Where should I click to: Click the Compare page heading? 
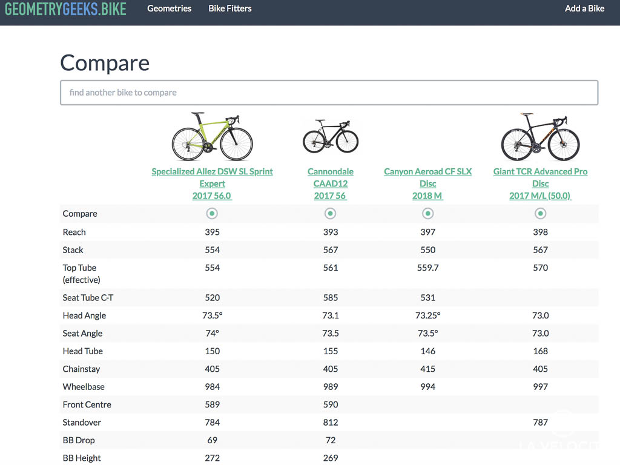coord(105,63)
